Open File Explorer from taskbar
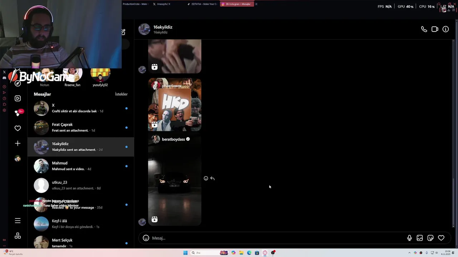Screen dimensions: 458x257 click(x=241, y=253)
